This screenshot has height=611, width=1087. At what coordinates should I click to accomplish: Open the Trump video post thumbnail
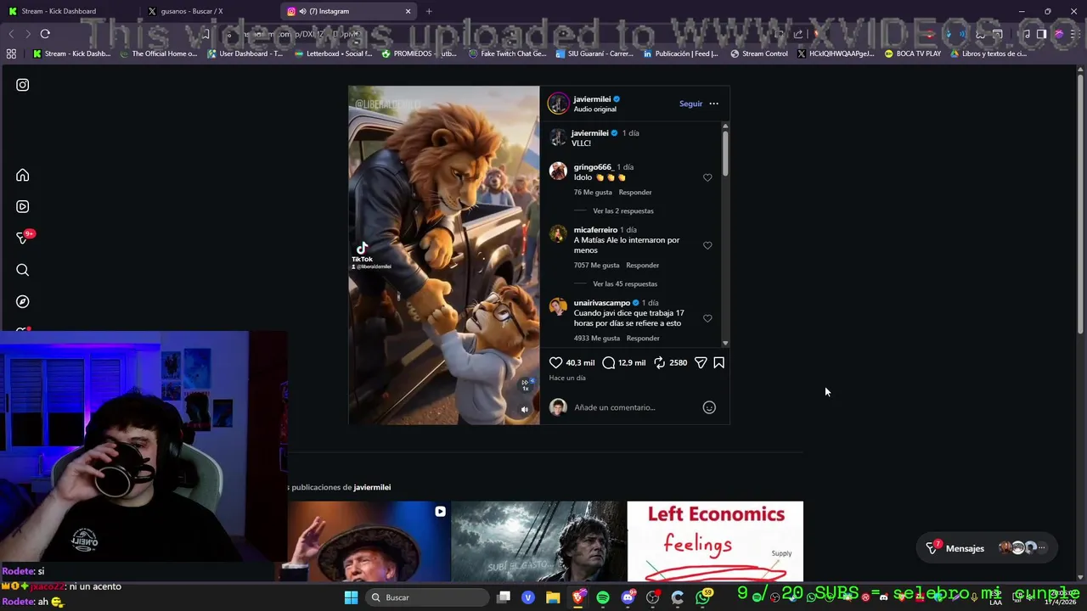[x=368, y=541]
